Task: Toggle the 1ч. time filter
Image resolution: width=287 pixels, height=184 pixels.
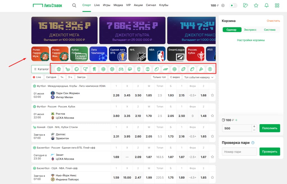Action: point(62,77)
